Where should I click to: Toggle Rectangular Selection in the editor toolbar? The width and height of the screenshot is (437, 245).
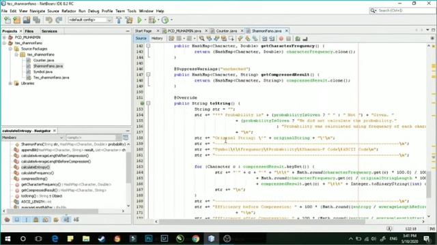[231, 39]
